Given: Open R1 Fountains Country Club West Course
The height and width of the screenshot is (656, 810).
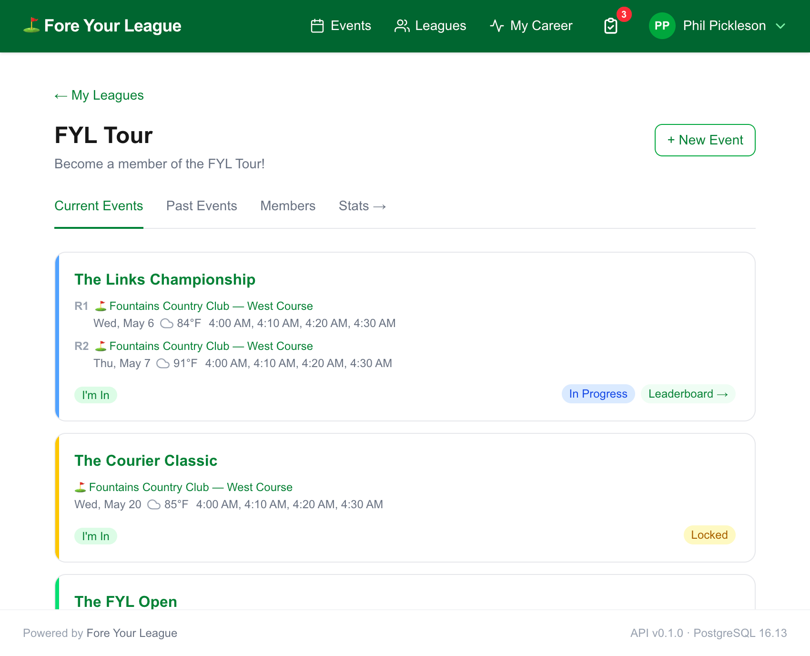Looking at the screenshot, I should coord(211,306).
